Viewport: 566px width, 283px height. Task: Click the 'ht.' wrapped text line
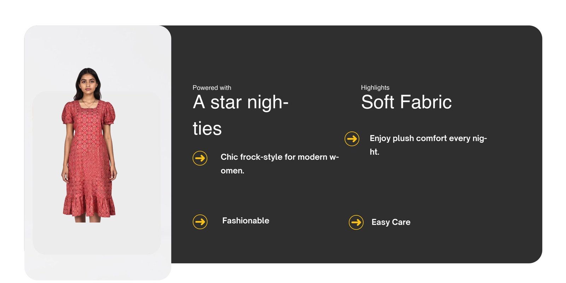tap(374, 152)
